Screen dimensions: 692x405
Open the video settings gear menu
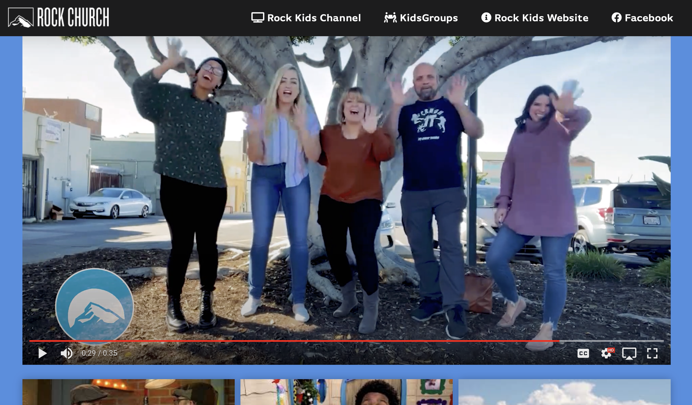[x=606, y=353]
